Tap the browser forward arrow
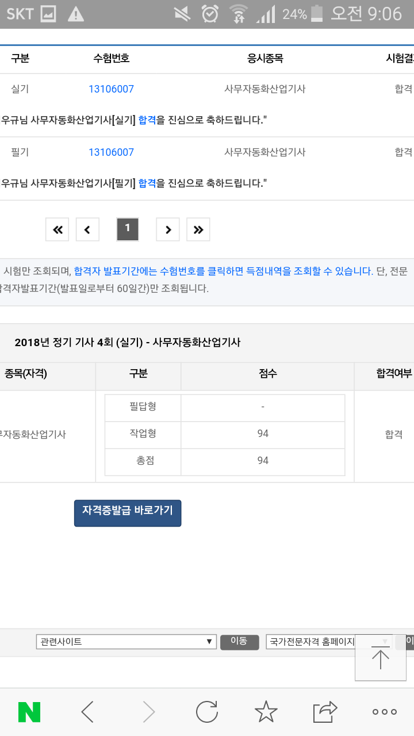 tap(149, 712)
